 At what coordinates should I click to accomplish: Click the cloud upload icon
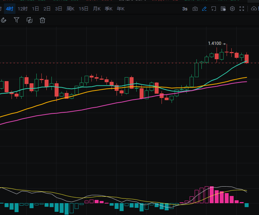[253, 9]
